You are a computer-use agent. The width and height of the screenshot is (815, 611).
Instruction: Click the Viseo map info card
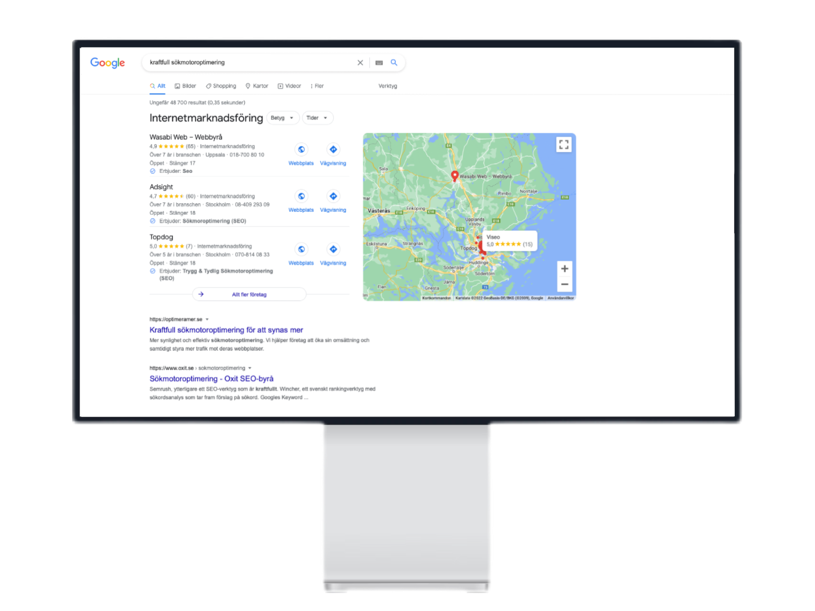(509, 241)
